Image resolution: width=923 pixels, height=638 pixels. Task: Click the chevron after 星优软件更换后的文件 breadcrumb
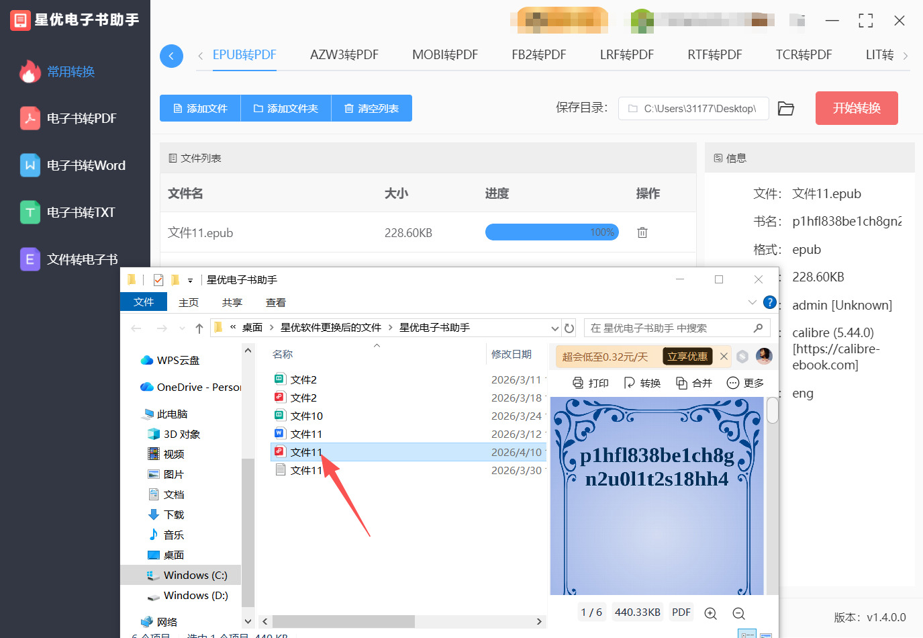(390, 328)
